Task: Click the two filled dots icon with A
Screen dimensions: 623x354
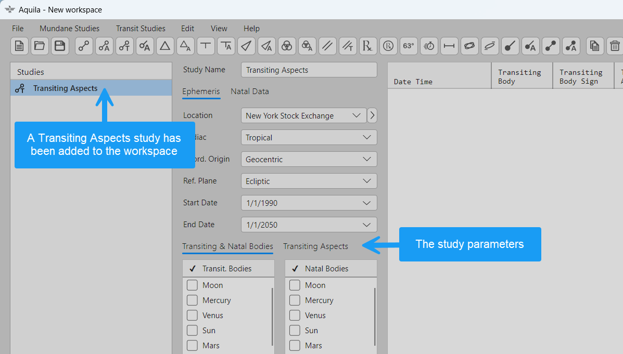Action: [x=570, y=46]
